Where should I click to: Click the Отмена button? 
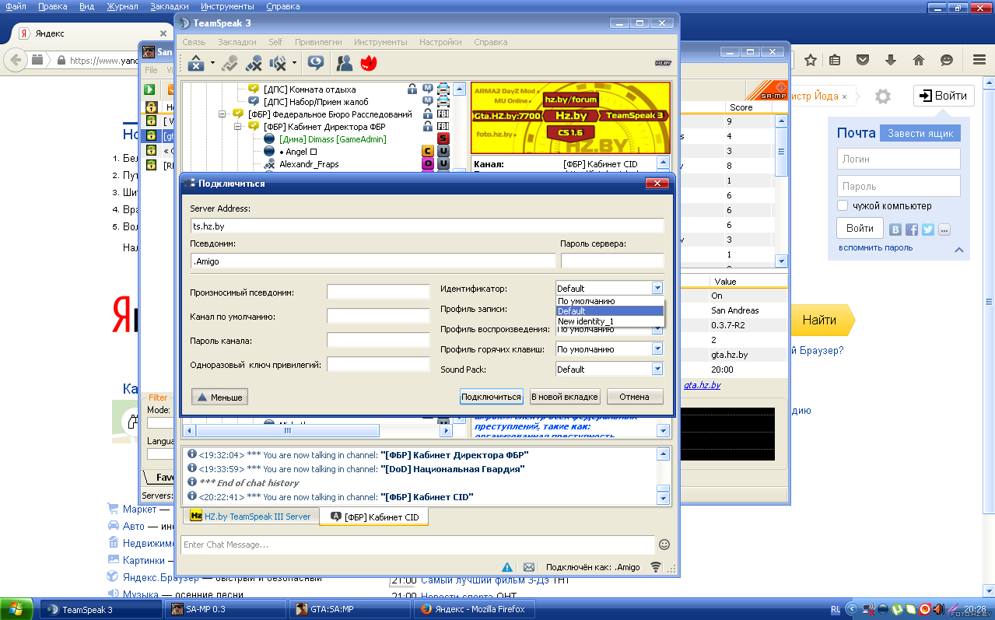pos(635,397)
